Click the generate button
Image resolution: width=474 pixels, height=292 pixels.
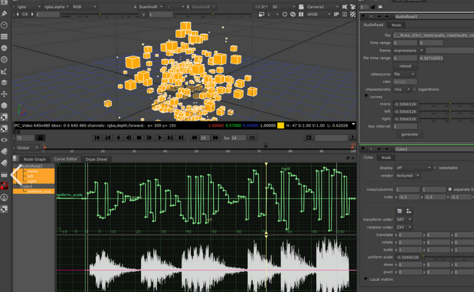point(409,134)
